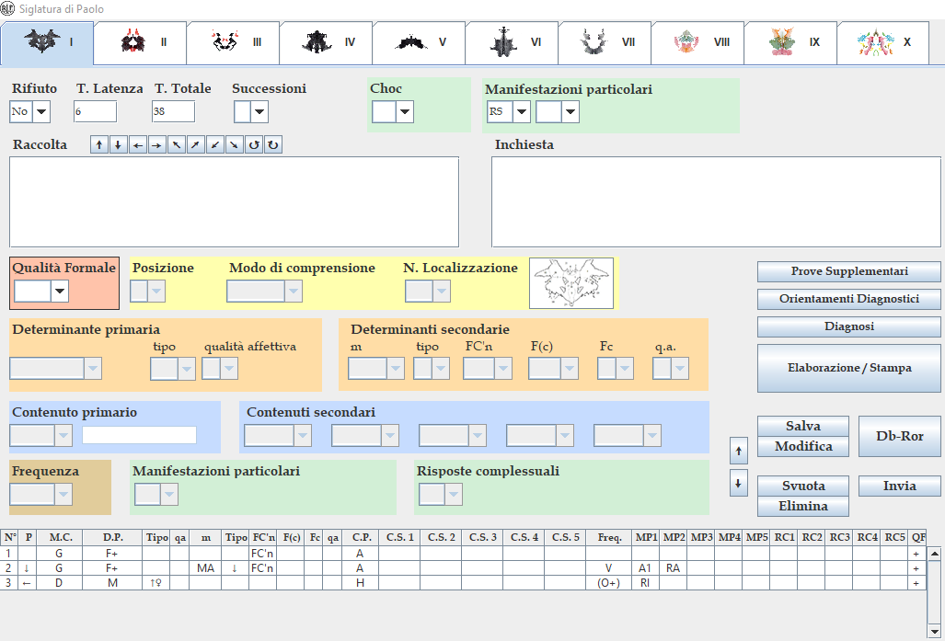Switch to card VII tab
This screenshot has height=641, width=945.
(x=605, y=42)
